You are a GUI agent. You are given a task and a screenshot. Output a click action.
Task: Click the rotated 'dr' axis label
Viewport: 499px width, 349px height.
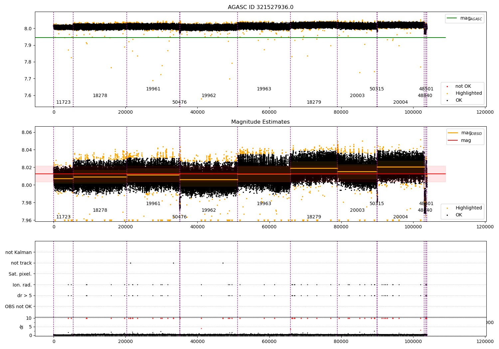(x=22, y=327)
